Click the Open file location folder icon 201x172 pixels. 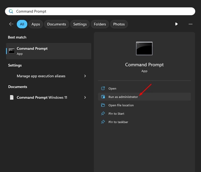[103, 105]
